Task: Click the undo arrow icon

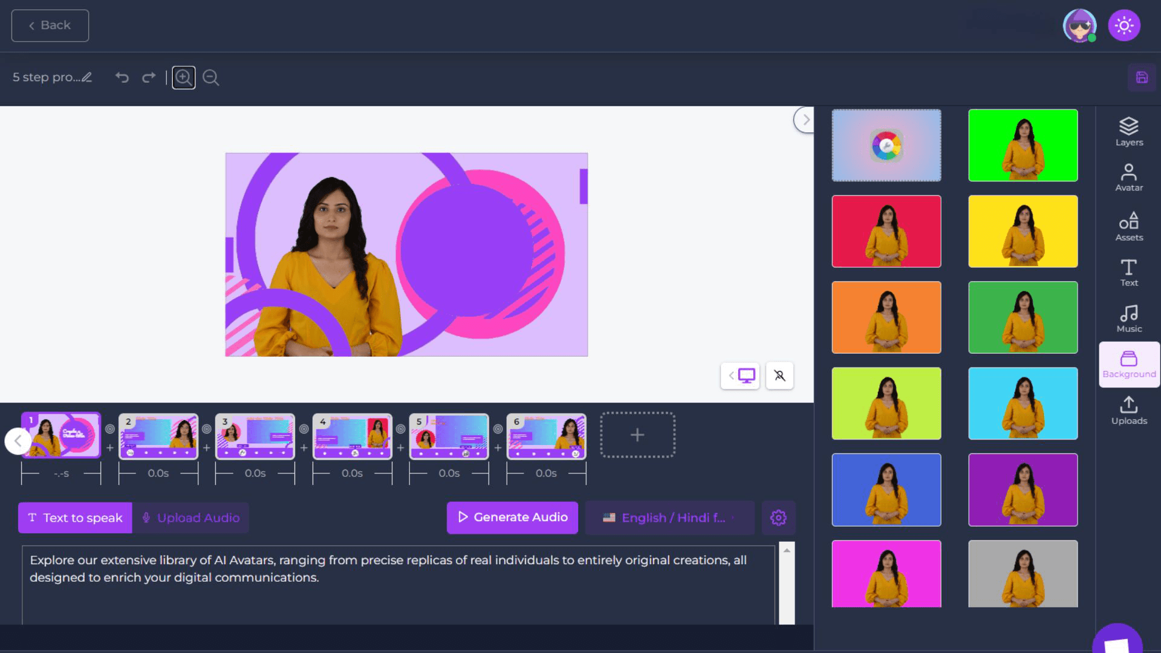Action: point(122,77)
